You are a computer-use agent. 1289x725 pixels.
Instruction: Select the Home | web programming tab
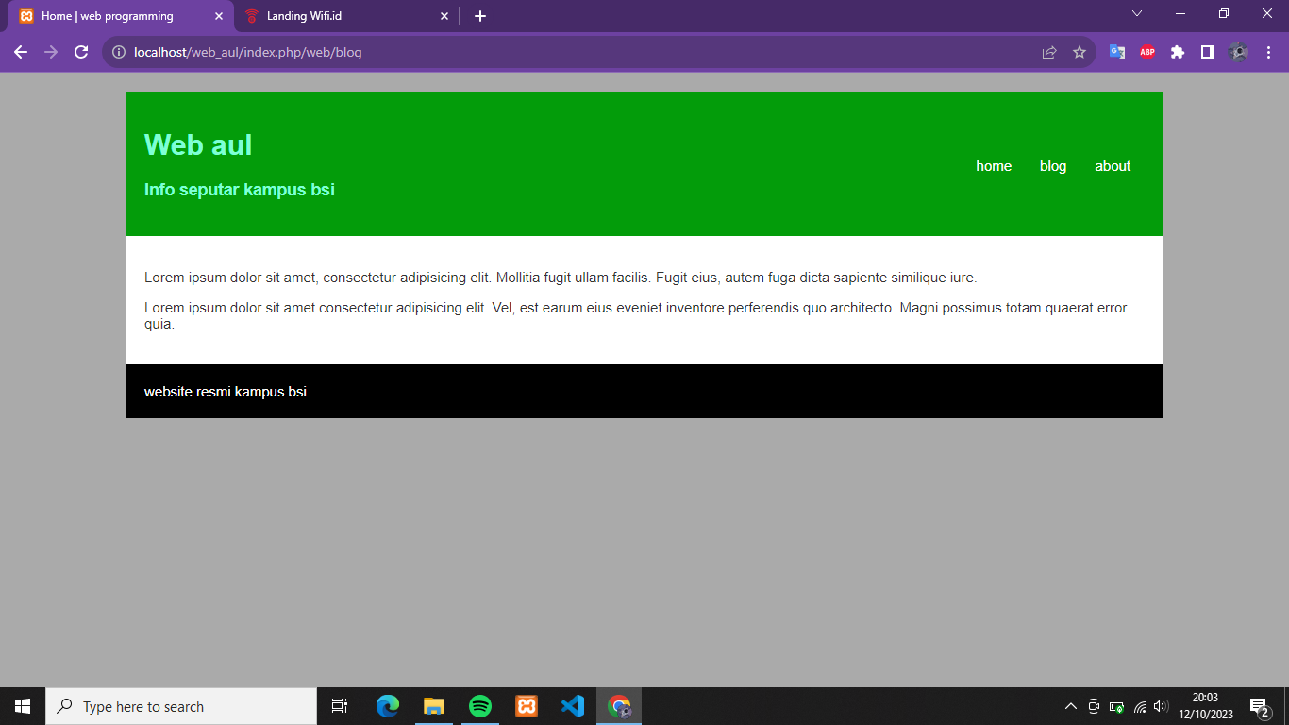click(120, 16)
